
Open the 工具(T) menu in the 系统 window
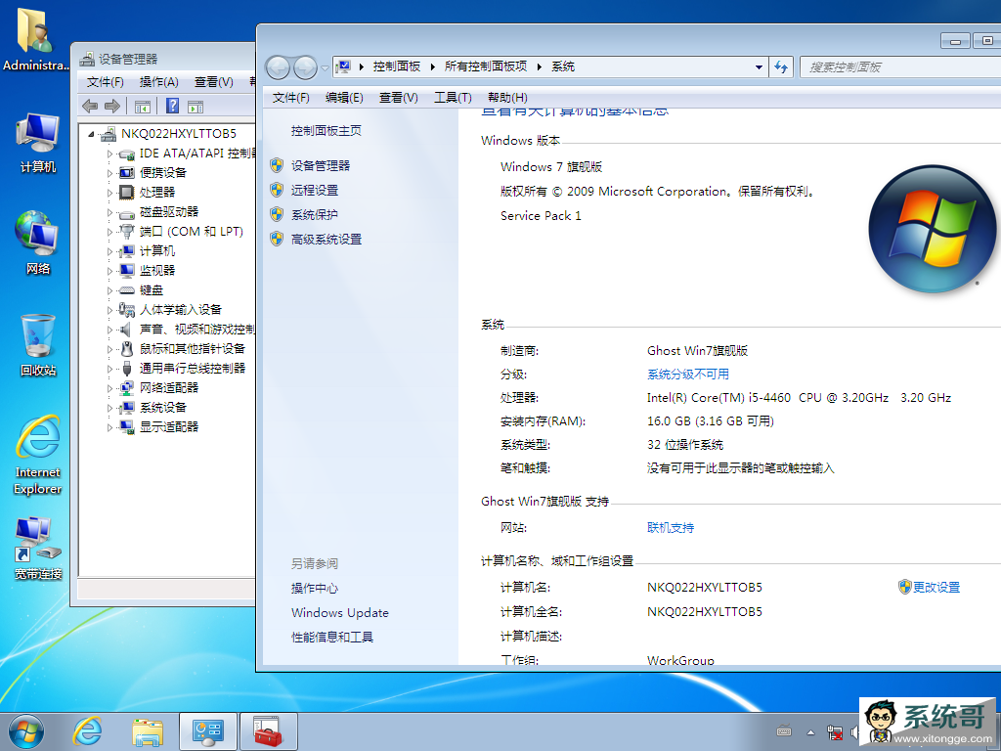453,97
